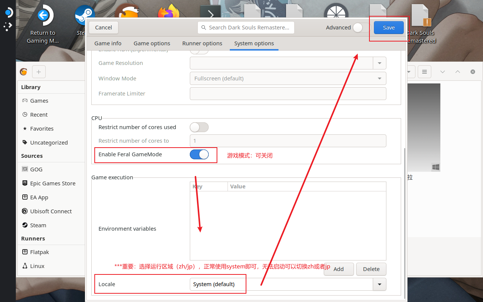Screen dimensions: 483x302
Task: Select the Linux runner in sidebar
Action: pyautogui.click(x=37, y=266)
